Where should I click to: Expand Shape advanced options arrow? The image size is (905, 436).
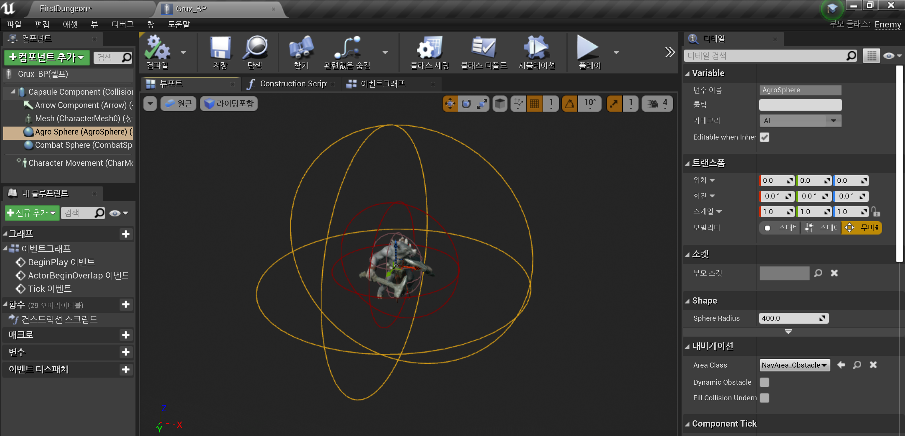(788, 331)
